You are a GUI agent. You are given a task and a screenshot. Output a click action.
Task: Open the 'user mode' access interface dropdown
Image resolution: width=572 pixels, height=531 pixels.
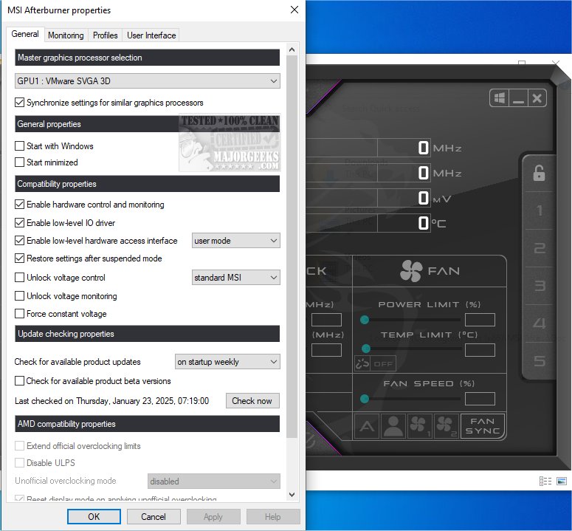coord(235,241)
